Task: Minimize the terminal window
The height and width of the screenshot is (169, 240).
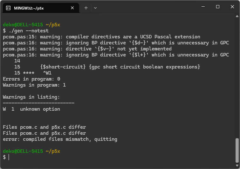Action: (x=203, y=7)
